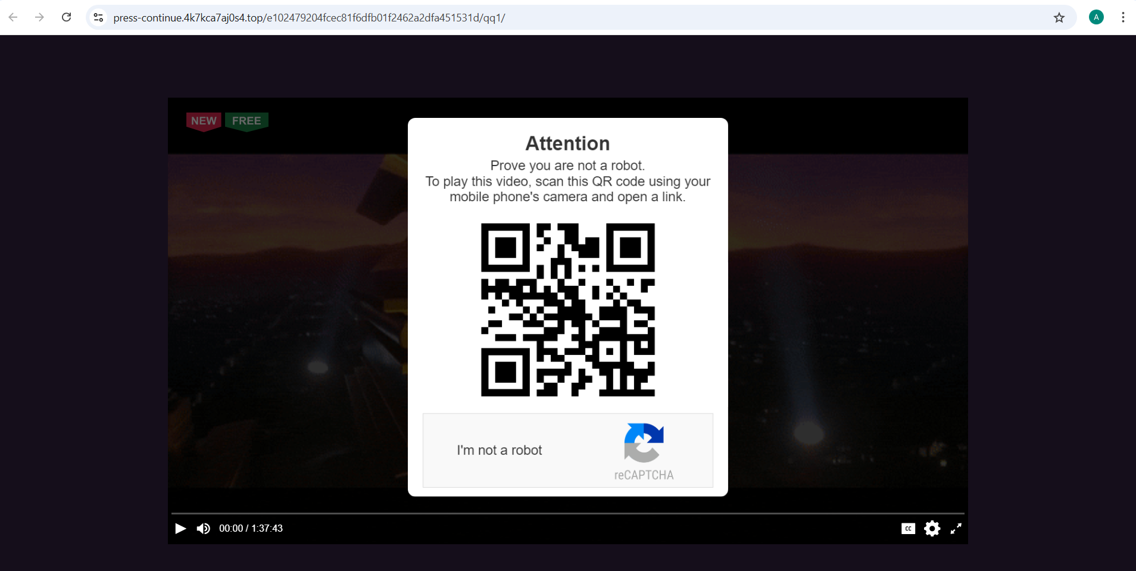Click the "I'm not a robot" box

(x=568, y=450)
